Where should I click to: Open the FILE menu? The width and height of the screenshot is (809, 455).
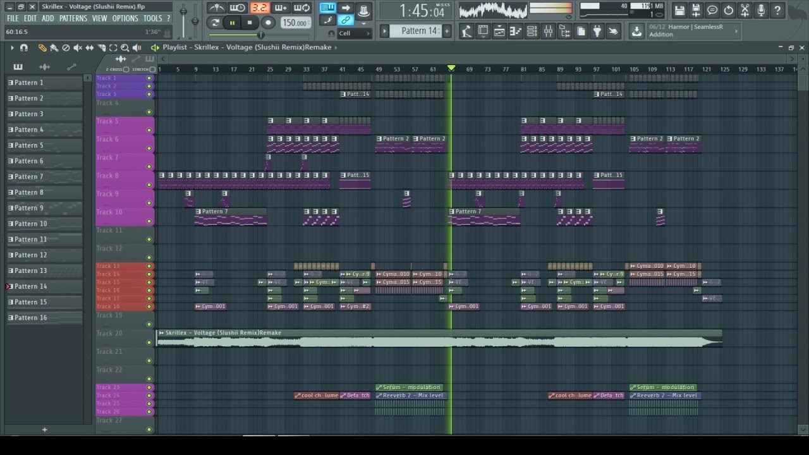tap(13, 19)
